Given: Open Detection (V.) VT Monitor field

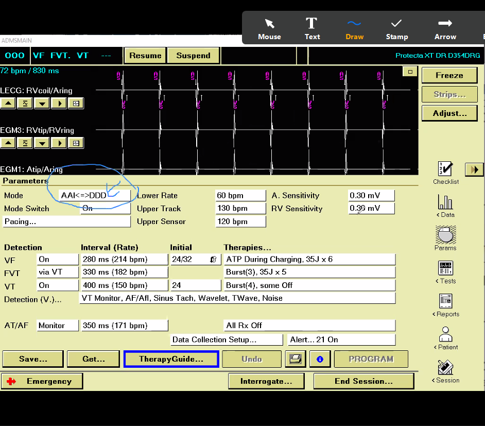Looking at the screenshot, I should pos(237,298).
